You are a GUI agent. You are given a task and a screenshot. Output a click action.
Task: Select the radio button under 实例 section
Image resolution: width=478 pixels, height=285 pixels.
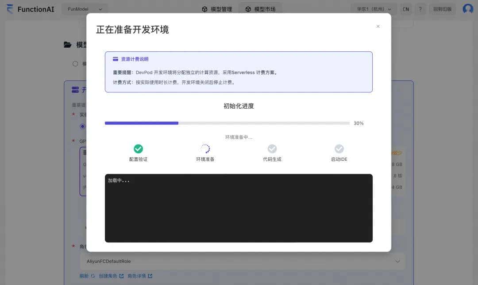[82, 126]
